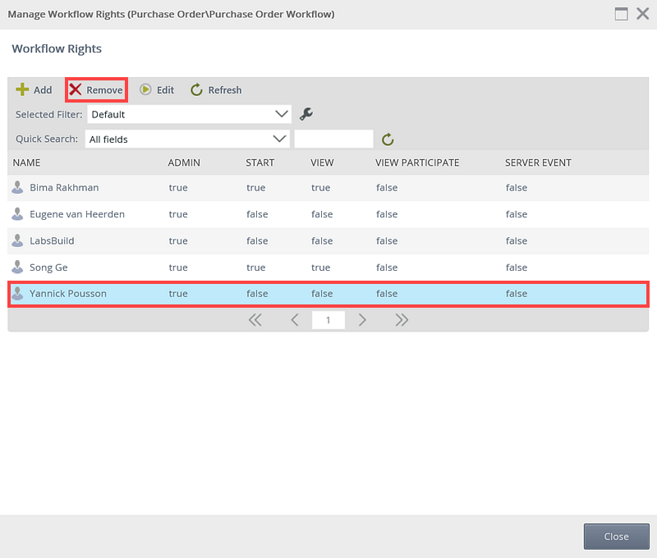Open filter settings with the wrench icon

coord(306,114)
